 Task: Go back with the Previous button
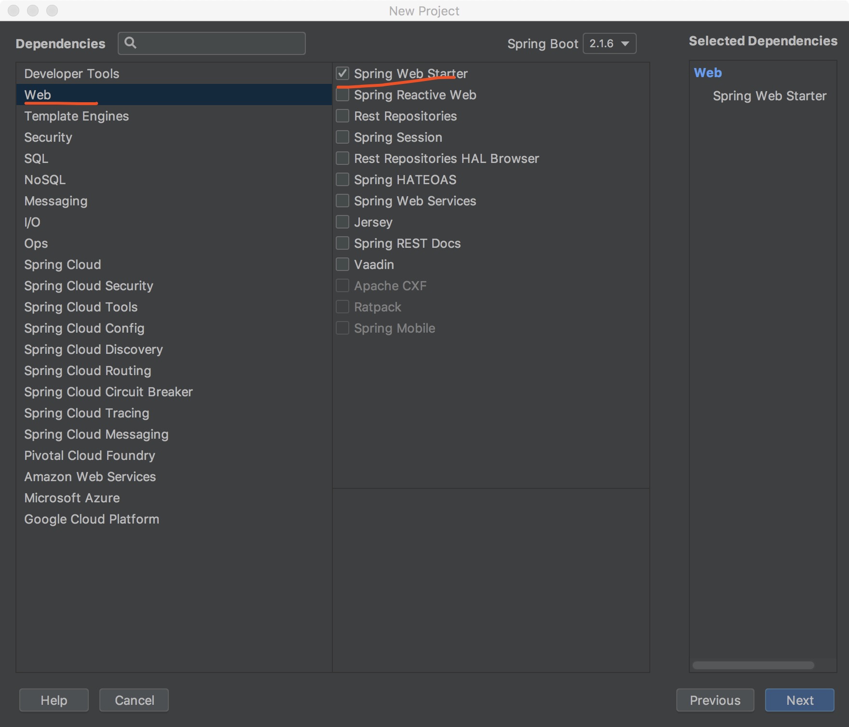click(x=715, y=700)
